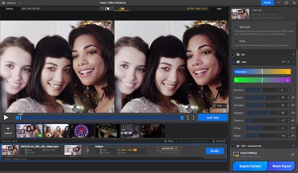Screen dimensions: 298x173
Task: Click the Add Task button
Action: pos(212,117)
